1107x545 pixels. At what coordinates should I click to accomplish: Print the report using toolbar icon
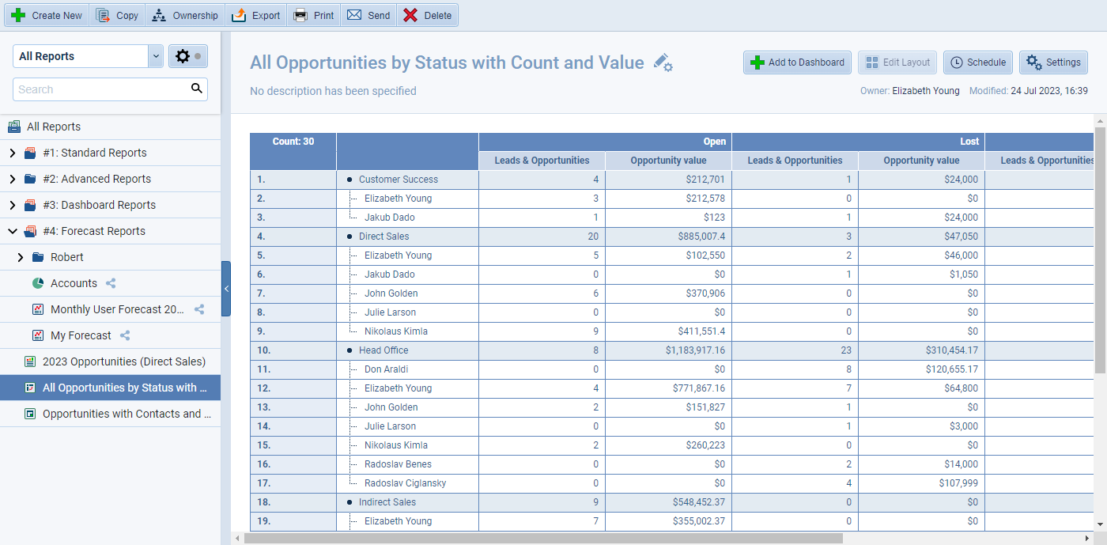[313, 14]
